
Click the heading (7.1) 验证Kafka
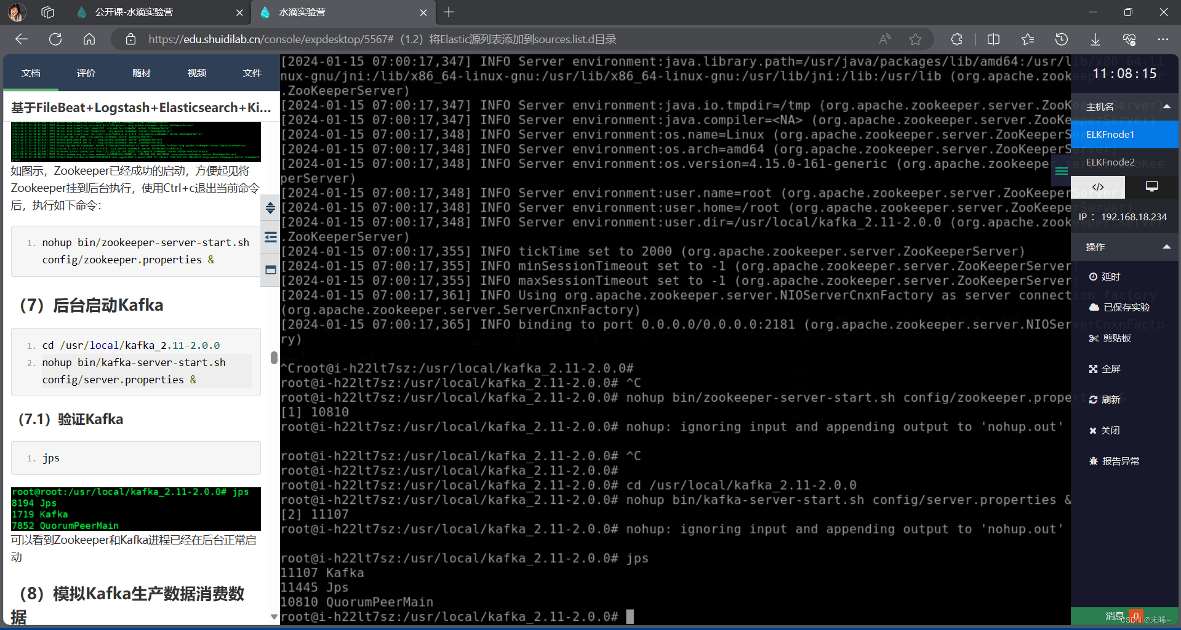pyautogui.click(x=71, y=419)
